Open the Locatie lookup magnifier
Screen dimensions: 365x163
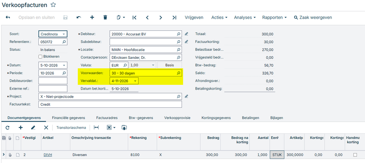coord(179,50)
